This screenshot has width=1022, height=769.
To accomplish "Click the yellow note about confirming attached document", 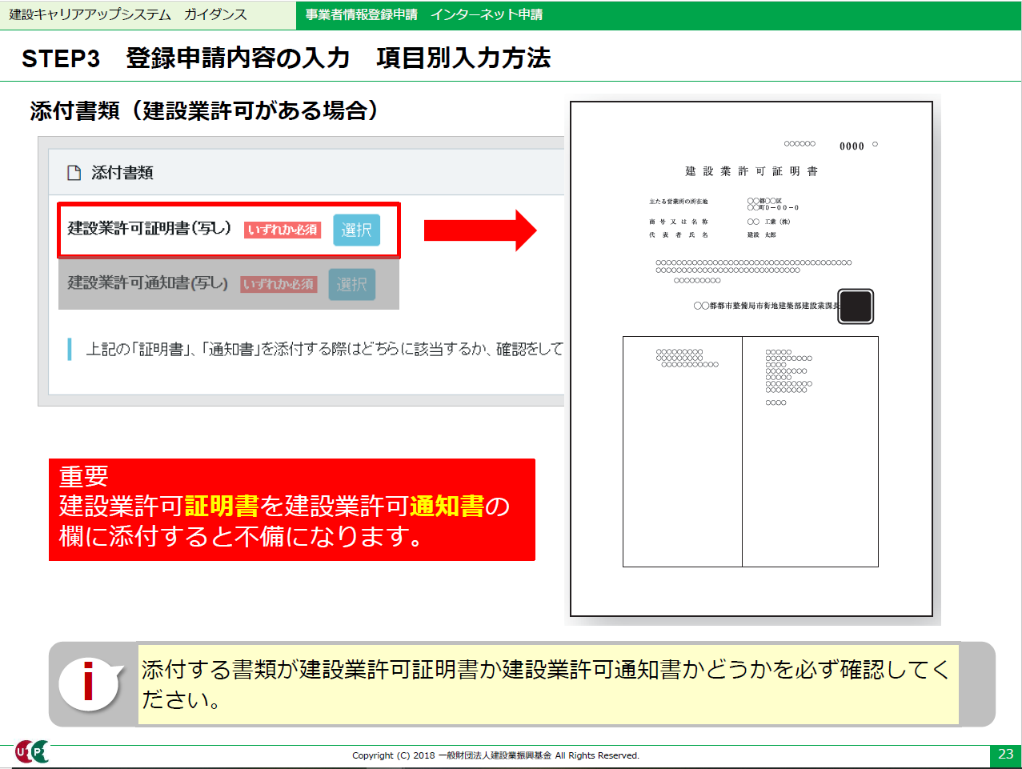I will (x=547, y=684).
